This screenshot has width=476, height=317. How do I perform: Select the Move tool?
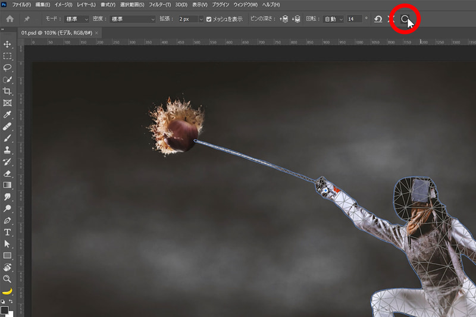coord(7,45)
